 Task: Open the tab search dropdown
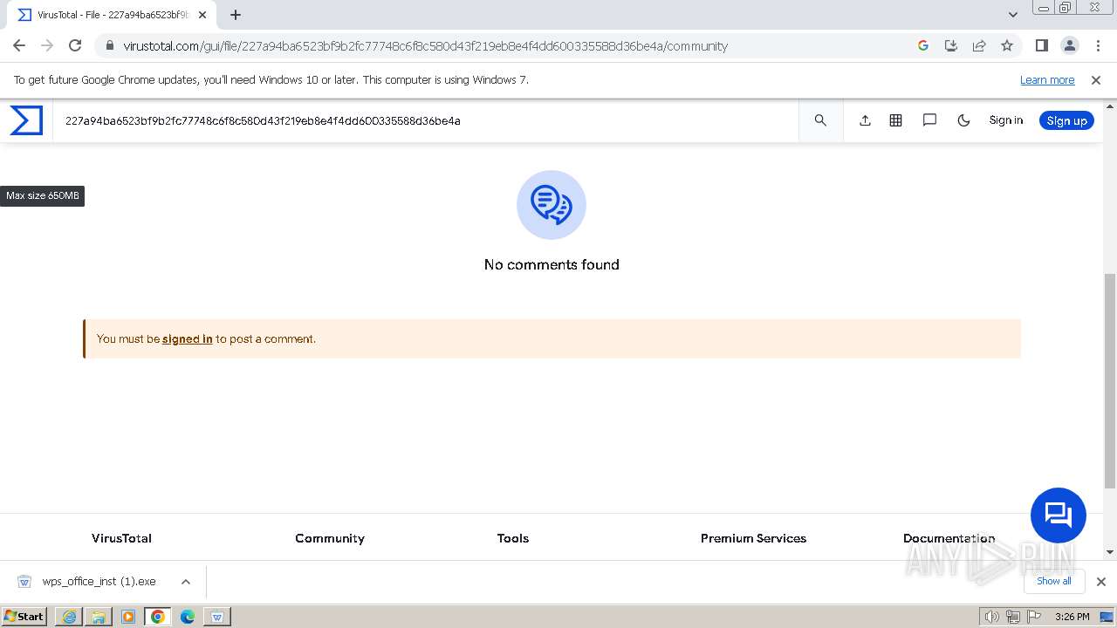point(1012,15)
